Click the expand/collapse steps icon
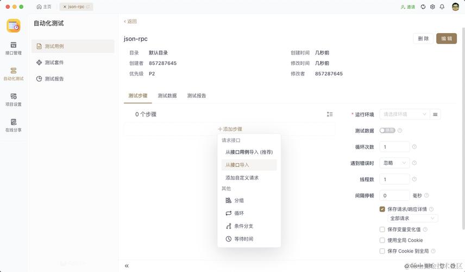 [x=330, y=114]
